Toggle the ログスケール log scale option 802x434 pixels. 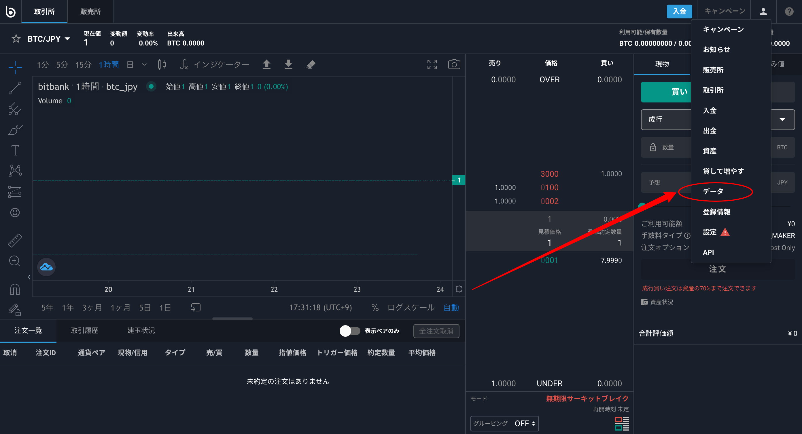[411, 307]
